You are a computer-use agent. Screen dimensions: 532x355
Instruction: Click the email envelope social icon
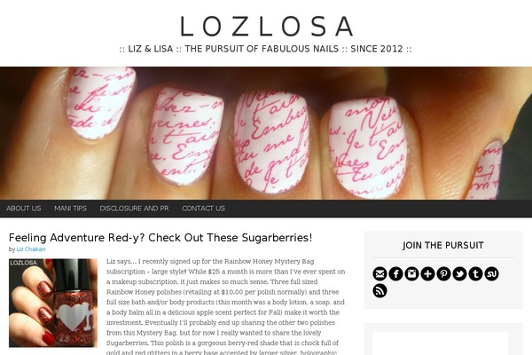click(x=379, y=274)
